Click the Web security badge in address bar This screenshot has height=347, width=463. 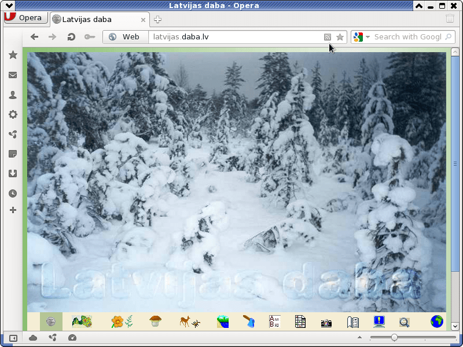[x=126, y=37]
